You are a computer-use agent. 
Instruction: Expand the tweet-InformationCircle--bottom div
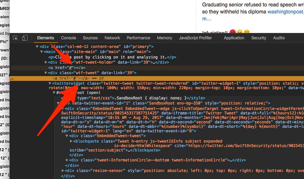coord(67,160)
